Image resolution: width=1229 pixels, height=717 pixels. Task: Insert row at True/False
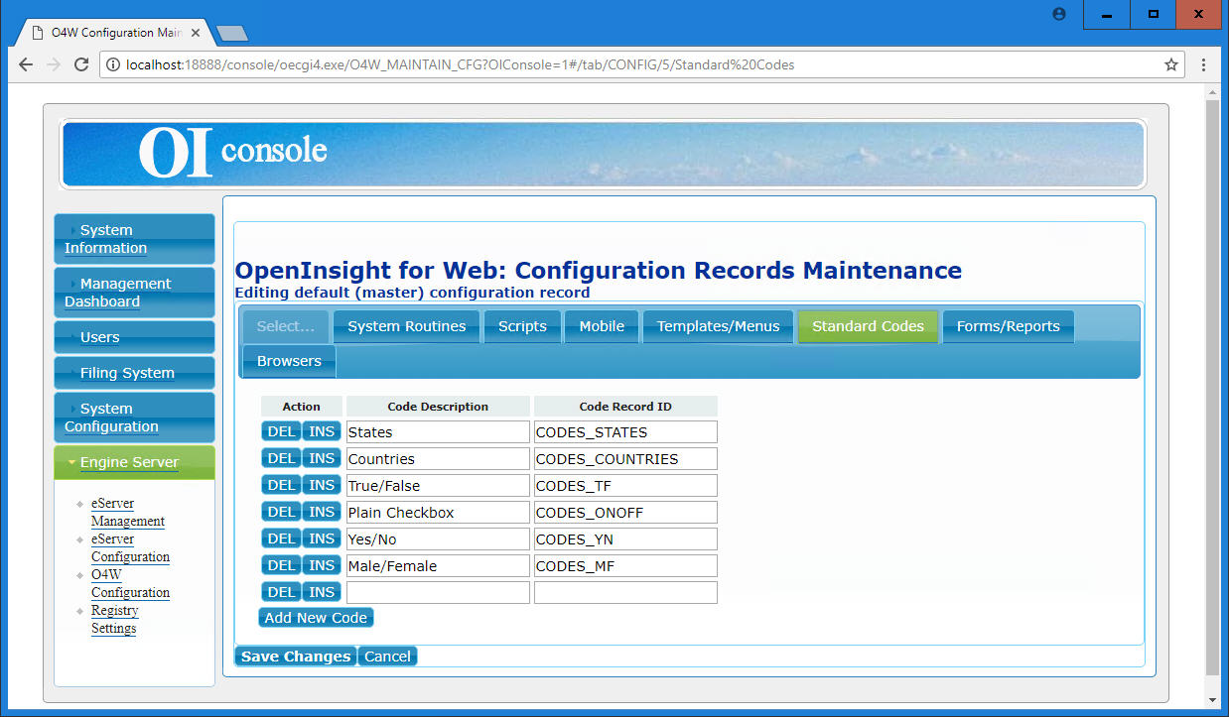coord(322,485)
